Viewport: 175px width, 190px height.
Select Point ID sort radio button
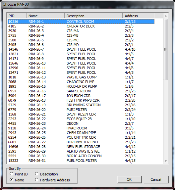[x=12, y=174]
